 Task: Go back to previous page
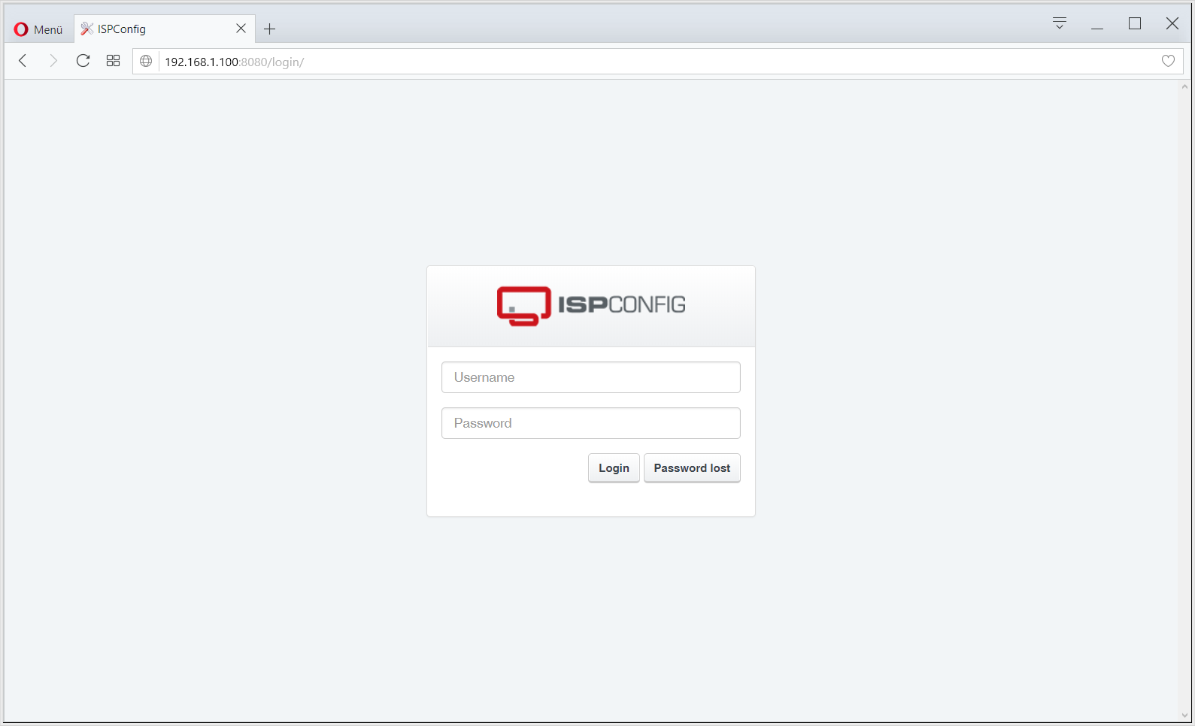coord(23,61)
